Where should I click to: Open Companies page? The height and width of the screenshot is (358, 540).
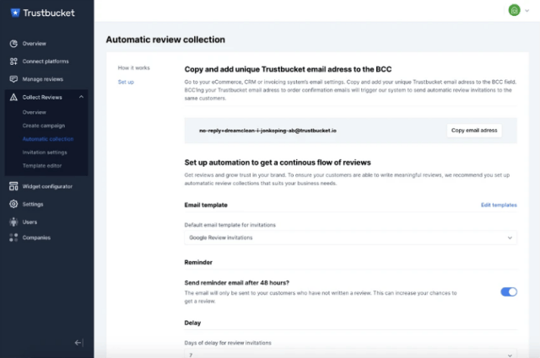pos(36,238)
